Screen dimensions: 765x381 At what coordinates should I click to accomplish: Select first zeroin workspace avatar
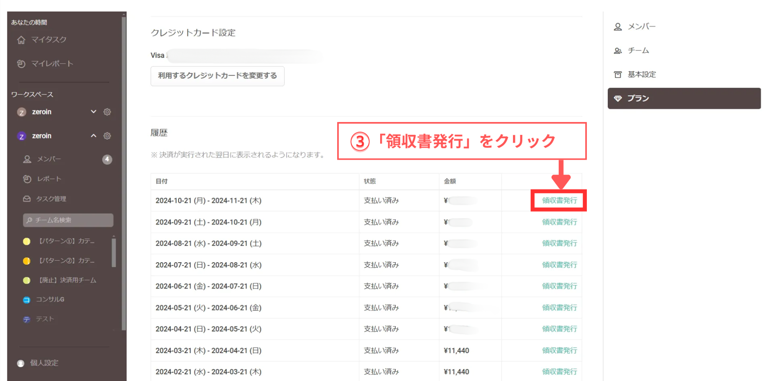[21, 112]
